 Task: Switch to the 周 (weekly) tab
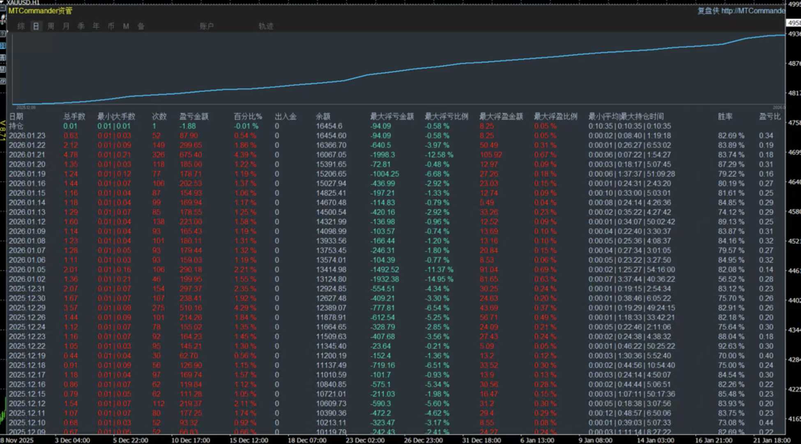(x=51, y=26)
